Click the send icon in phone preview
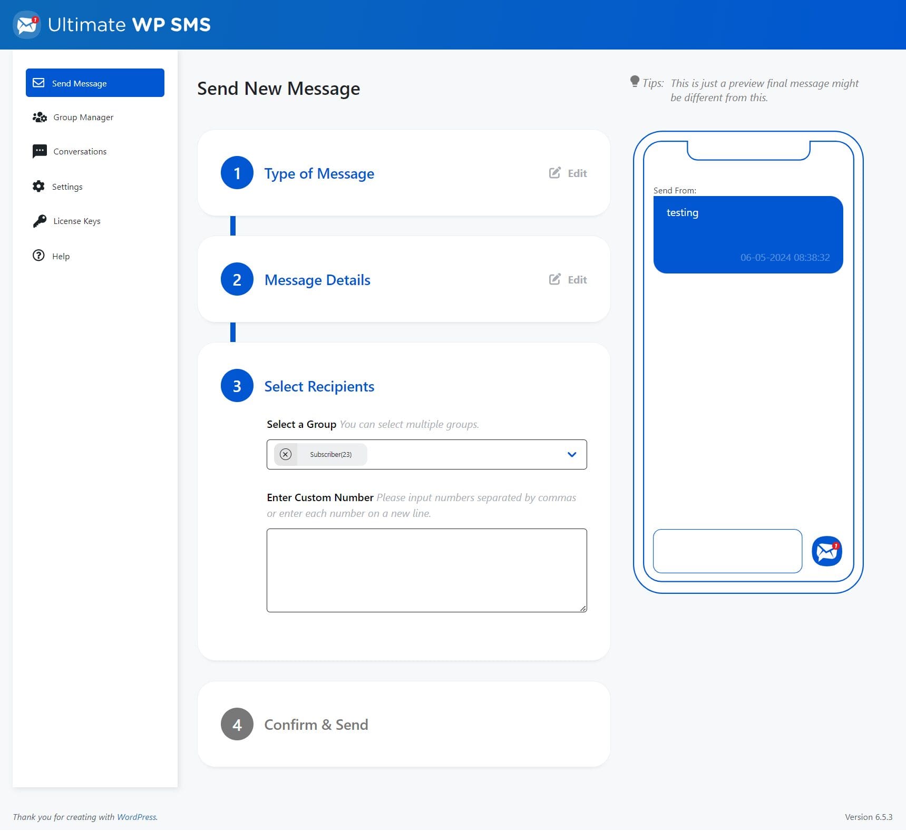 (x=826, y=551)
